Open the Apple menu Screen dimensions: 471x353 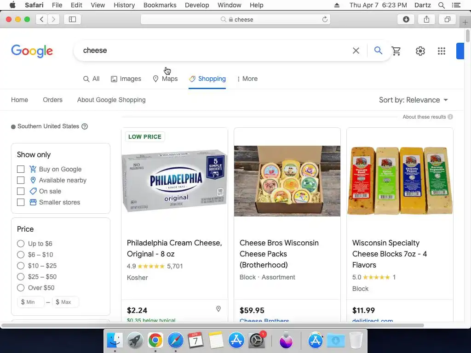12,5
